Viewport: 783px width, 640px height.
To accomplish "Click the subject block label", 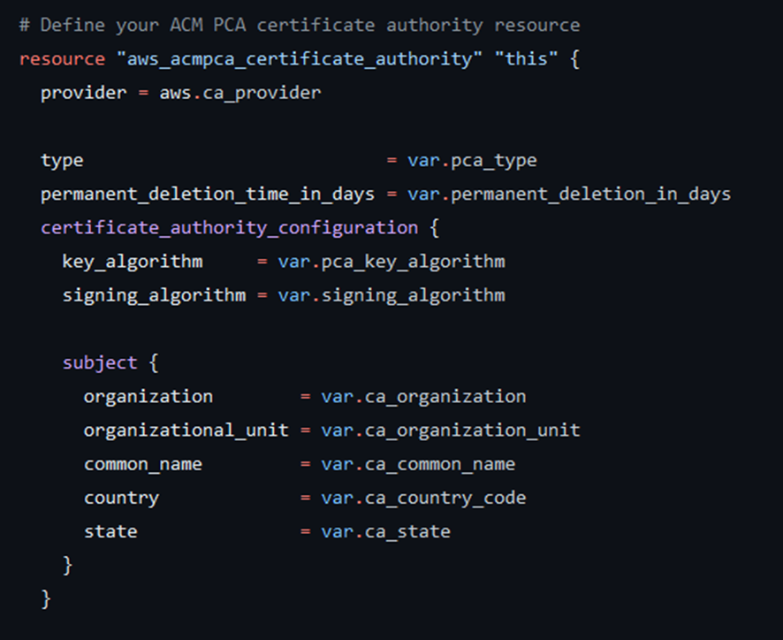I will click(x=99, y=362).
